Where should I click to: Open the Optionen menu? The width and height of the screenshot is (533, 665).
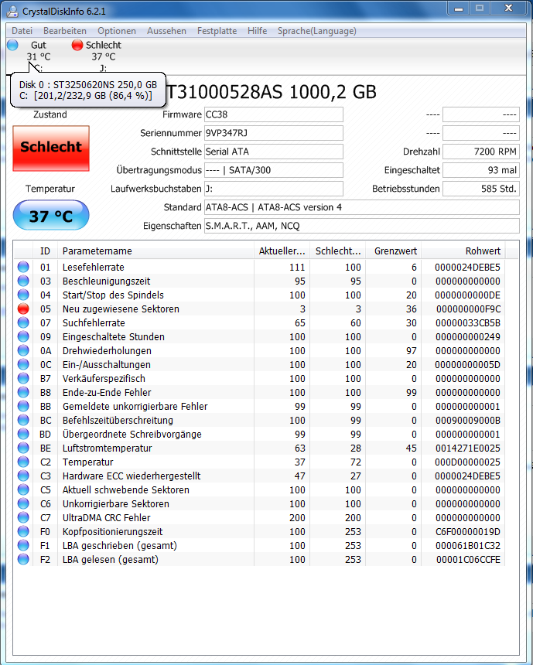(117, 31)
